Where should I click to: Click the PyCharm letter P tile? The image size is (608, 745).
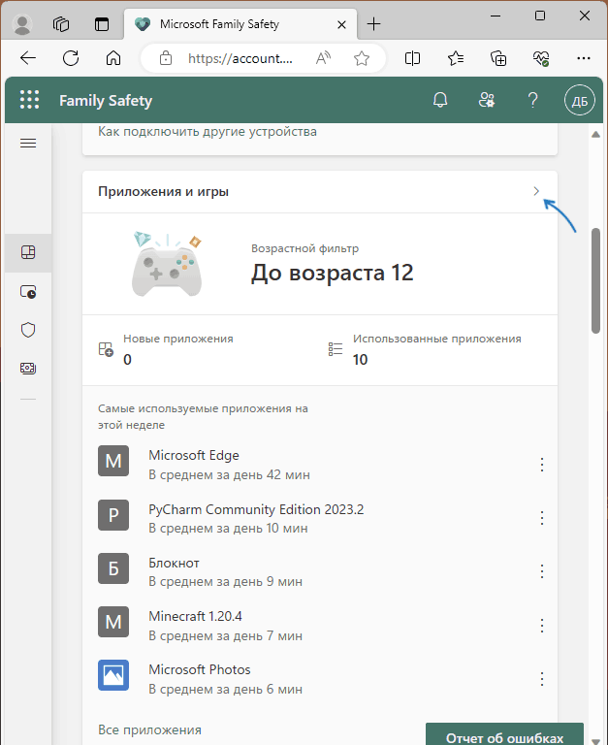click(113, 515)
